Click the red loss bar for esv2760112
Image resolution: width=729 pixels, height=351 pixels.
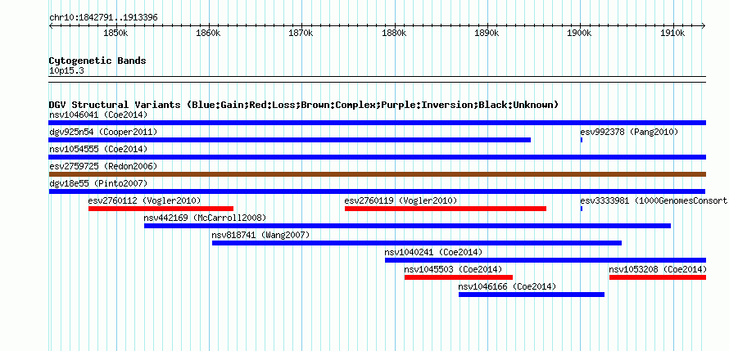click(x=161, y=209)
